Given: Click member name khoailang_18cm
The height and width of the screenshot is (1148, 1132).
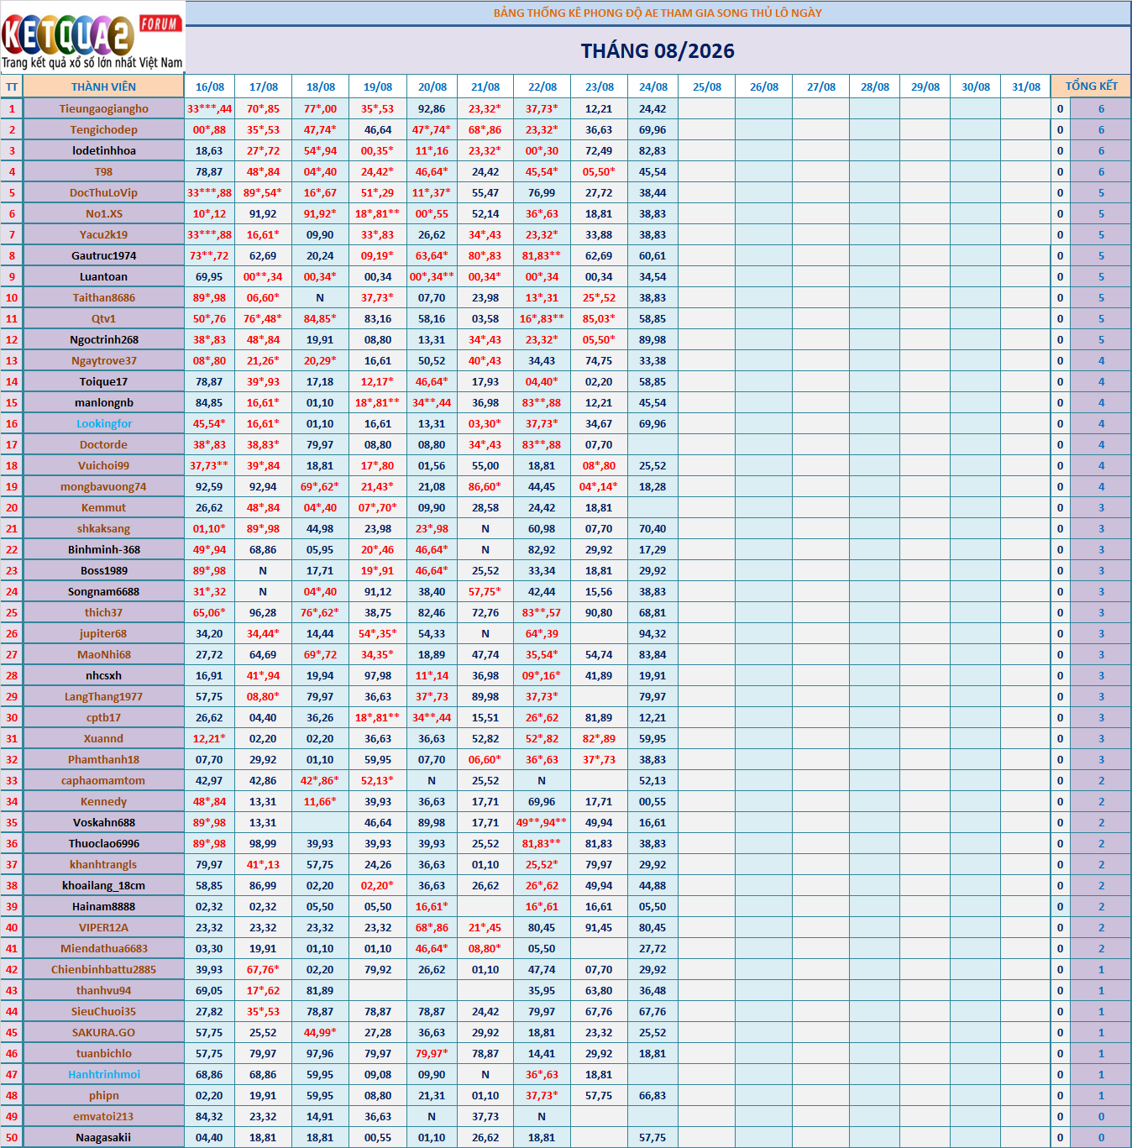Looking at the screenshot, I should coord(103,886).
